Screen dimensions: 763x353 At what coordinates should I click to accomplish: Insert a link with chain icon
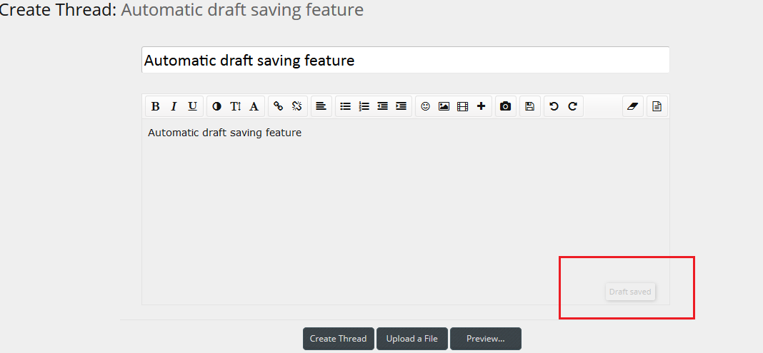tap(279, 106)
